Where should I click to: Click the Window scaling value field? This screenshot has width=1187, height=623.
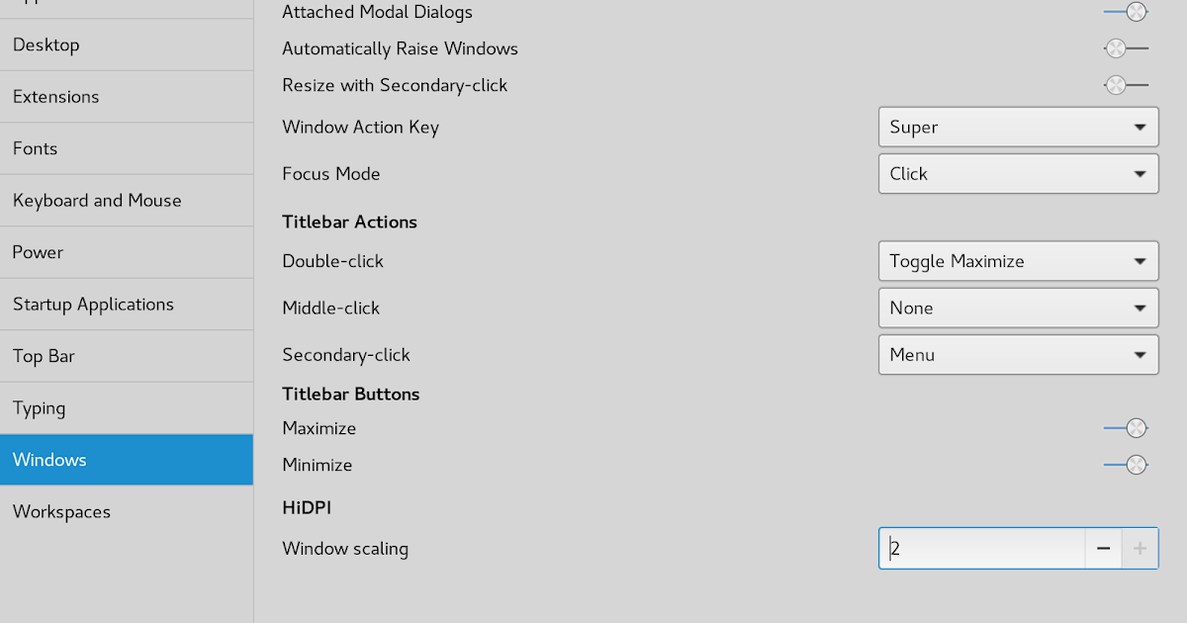[981, 548]
